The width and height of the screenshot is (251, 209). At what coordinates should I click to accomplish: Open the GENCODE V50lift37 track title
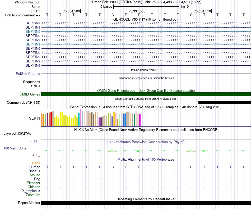(x=146, y=19)
